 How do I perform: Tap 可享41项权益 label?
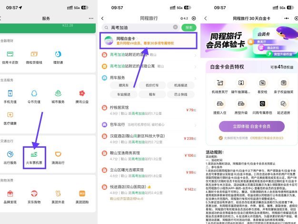point(282,67)
